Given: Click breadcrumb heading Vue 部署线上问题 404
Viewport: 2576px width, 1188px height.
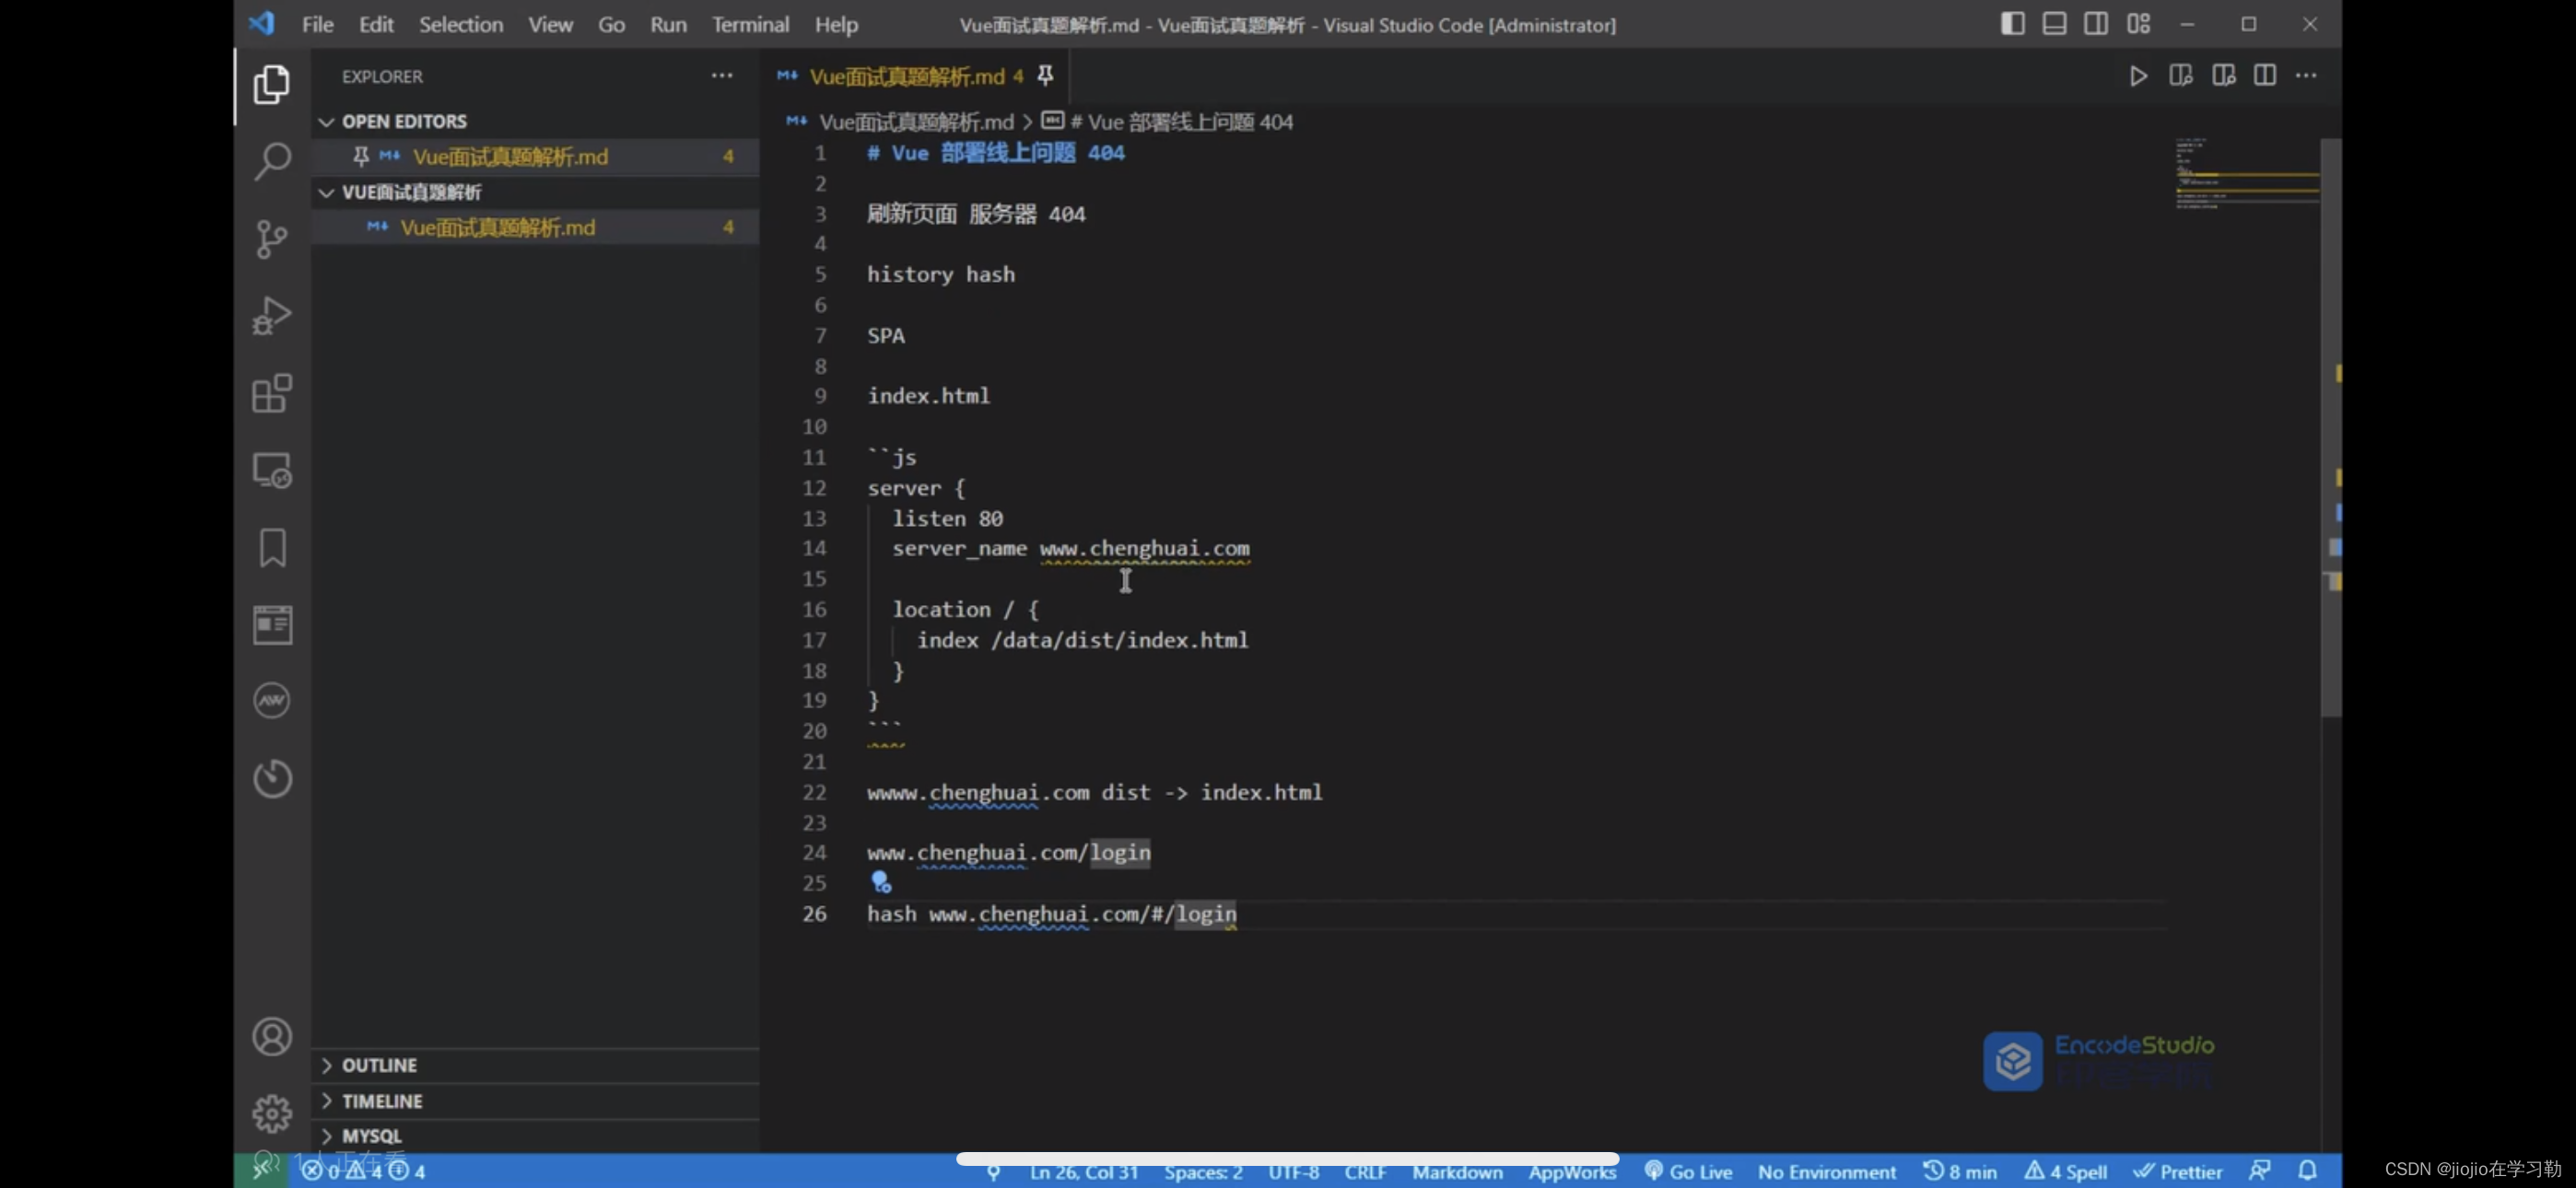Looking at the screenshot, I should pos(1180,122).
